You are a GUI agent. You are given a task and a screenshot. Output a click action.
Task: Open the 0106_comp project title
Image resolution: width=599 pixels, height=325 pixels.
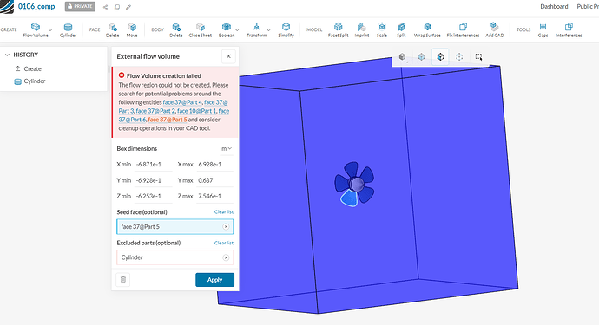[36, 6]
